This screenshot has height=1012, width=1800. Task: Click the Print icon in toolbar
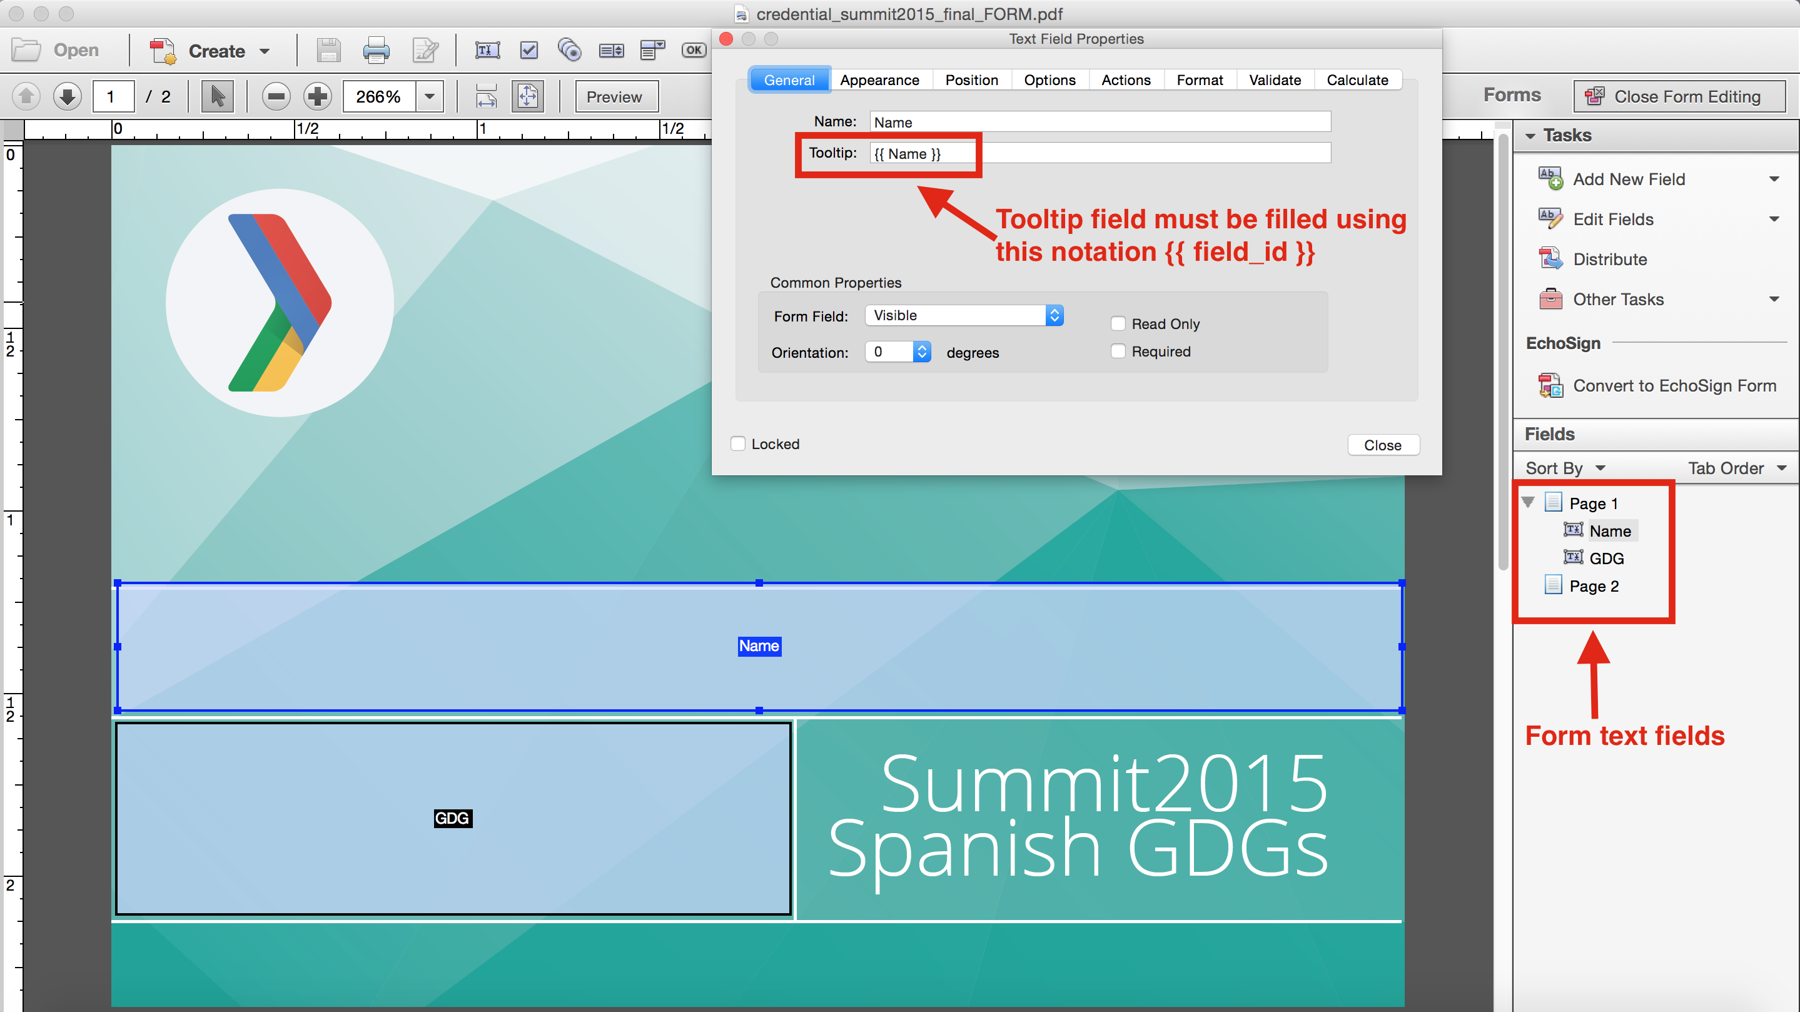[x=376, y=50]
